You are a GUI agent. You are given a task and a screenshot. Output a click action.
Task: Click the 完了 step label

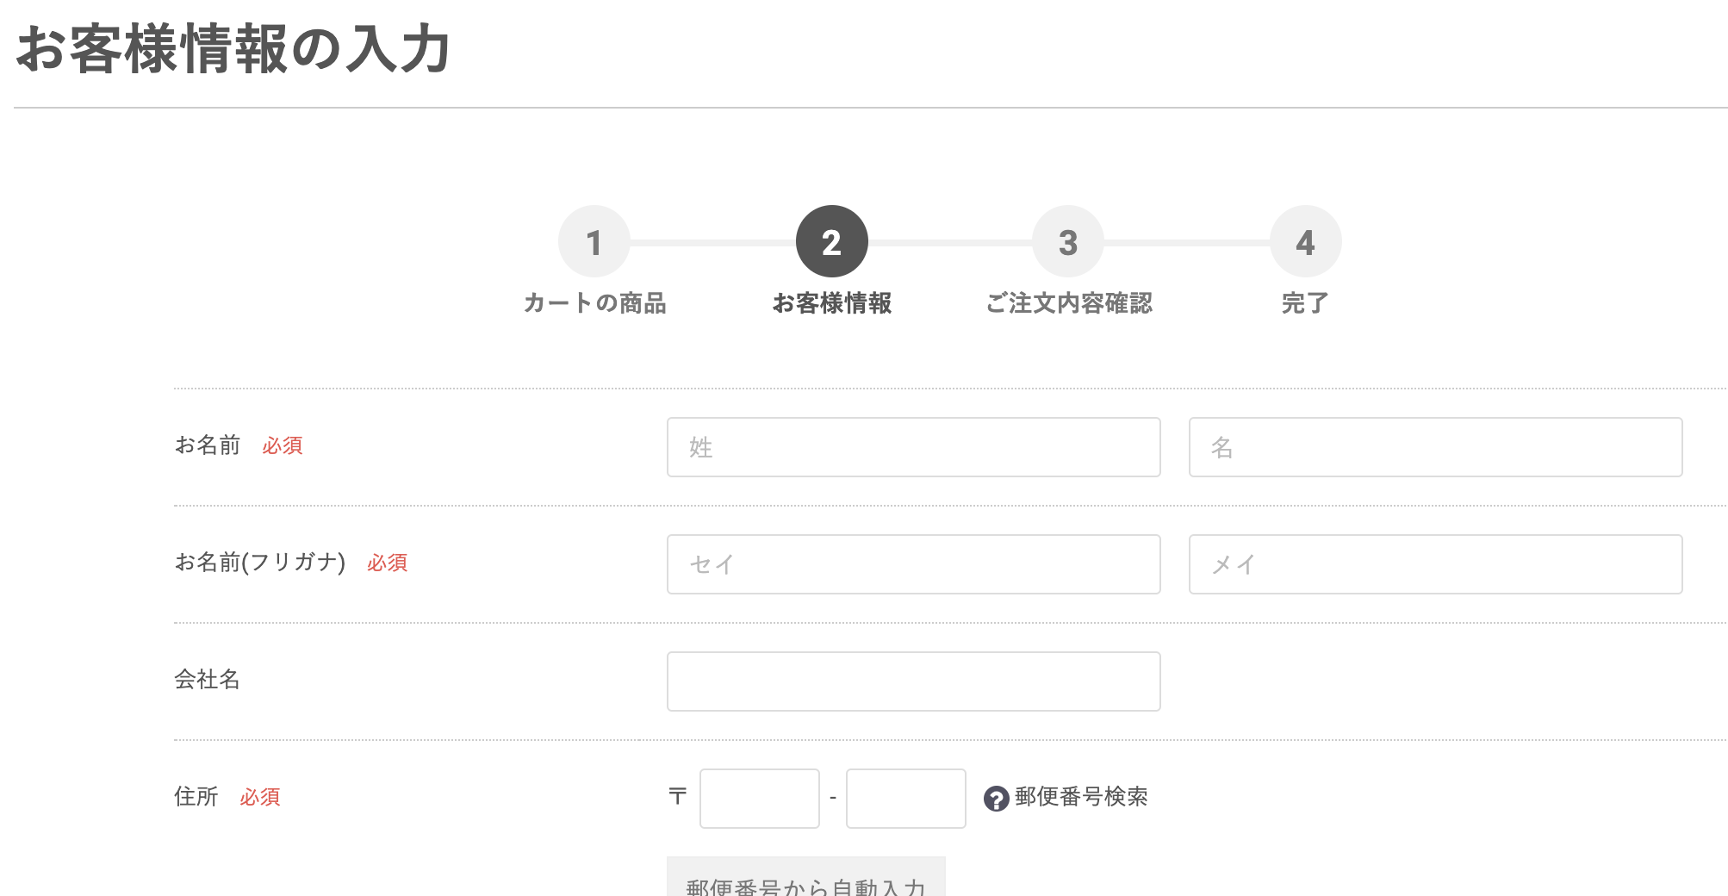[1305, 303]
